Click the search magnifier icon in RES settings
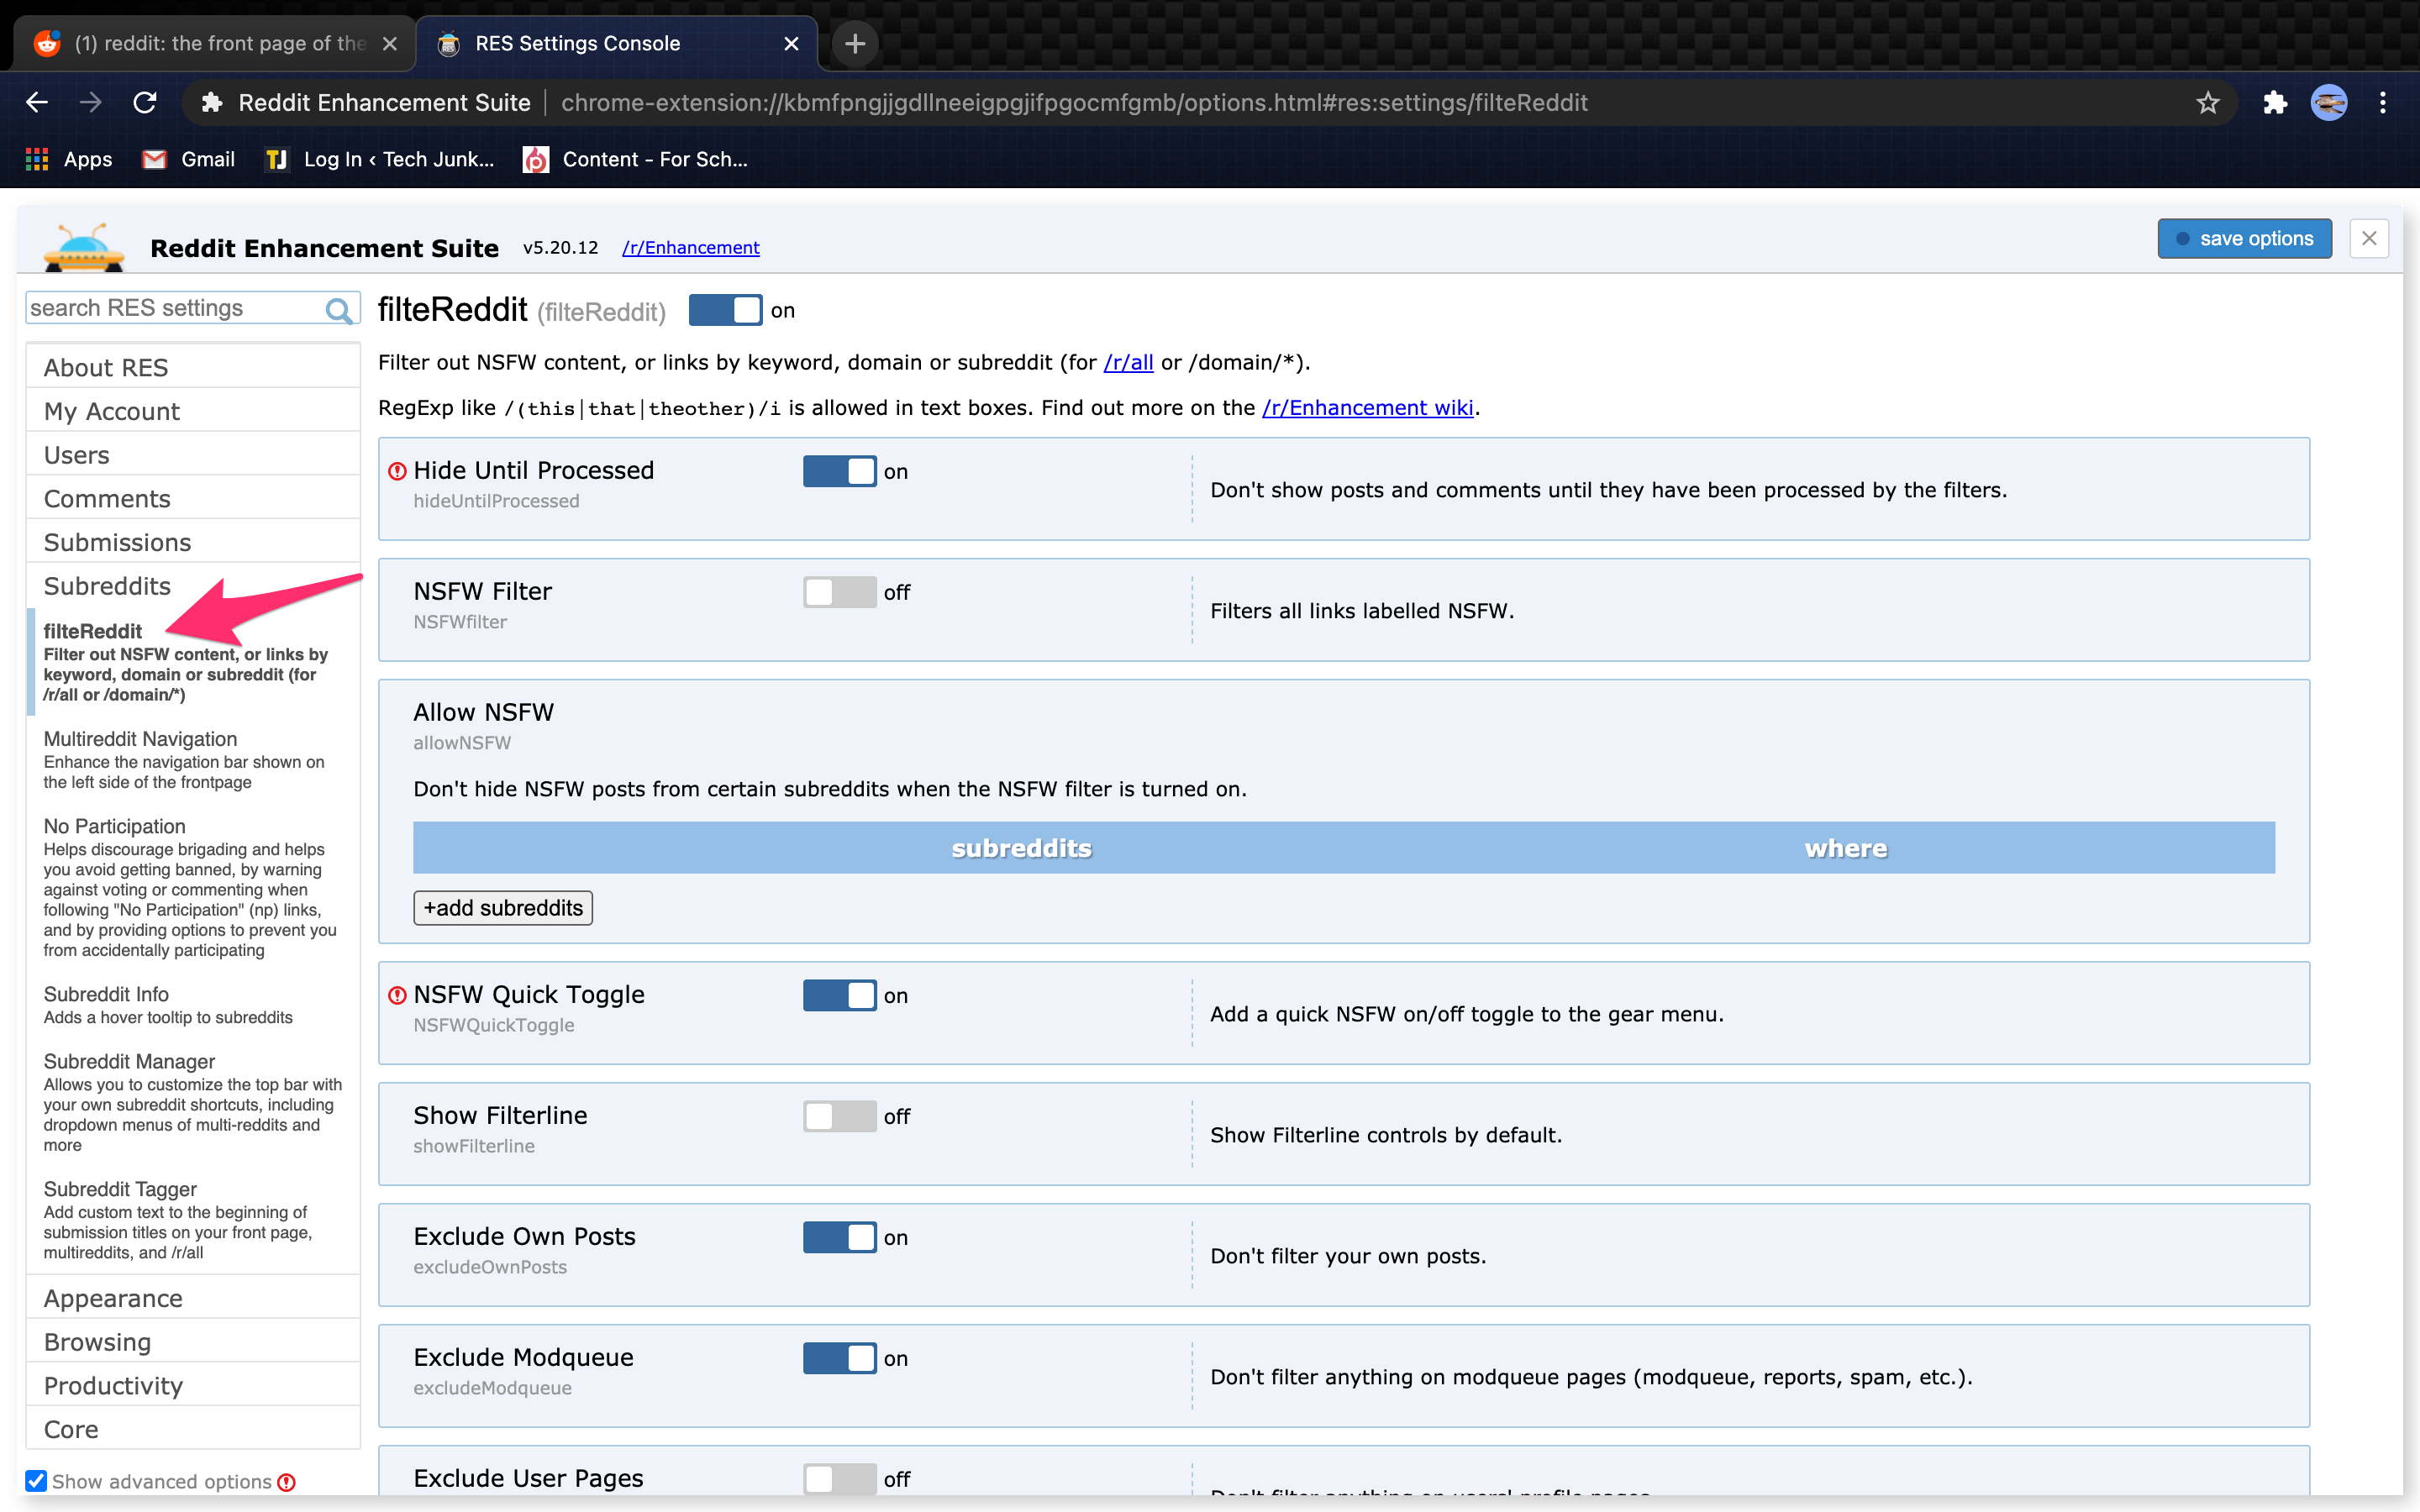The width and height of the screenshot is (2420, 1512). click(x=339, y=310)
